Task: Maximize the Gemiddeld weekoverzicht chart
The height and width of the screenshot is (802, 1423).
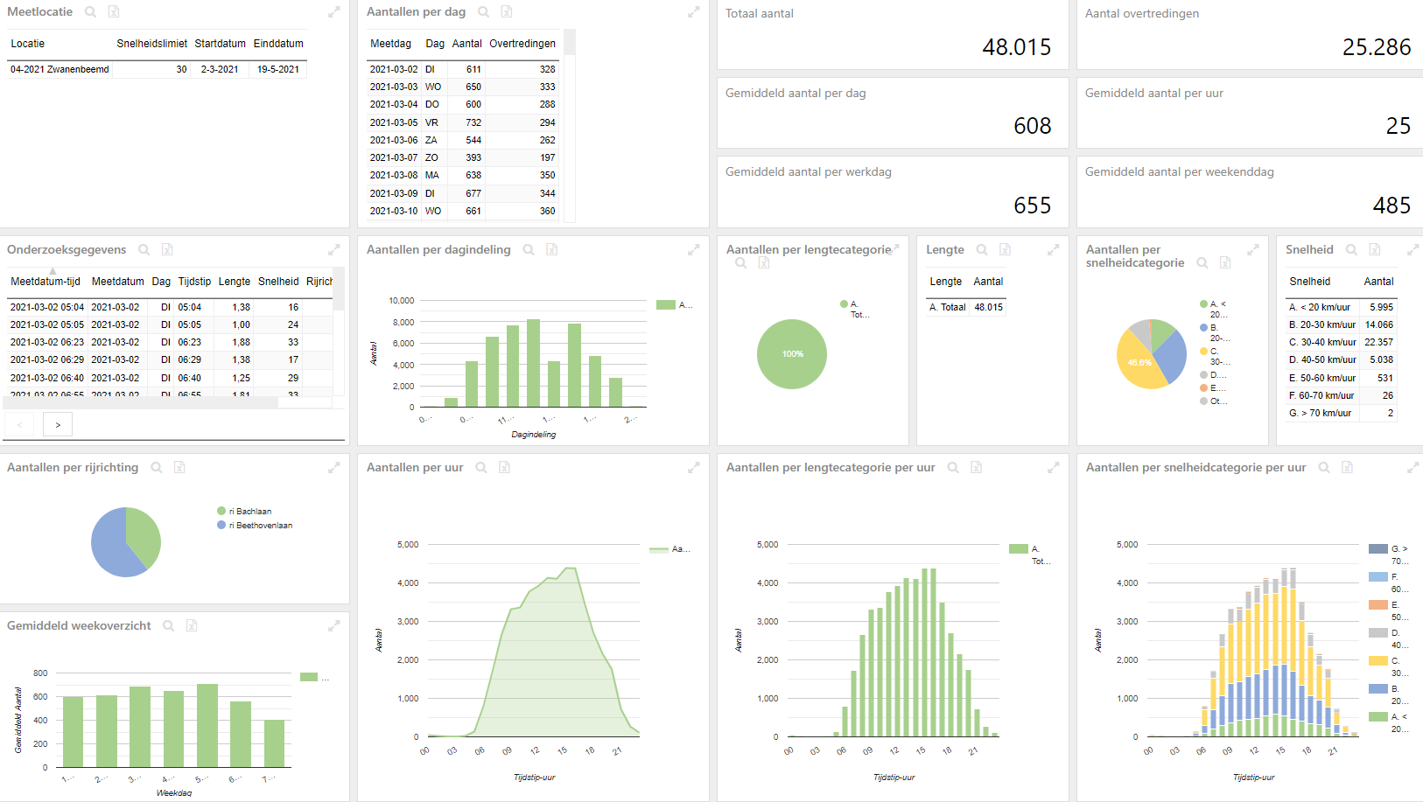Action: point(334,626)
